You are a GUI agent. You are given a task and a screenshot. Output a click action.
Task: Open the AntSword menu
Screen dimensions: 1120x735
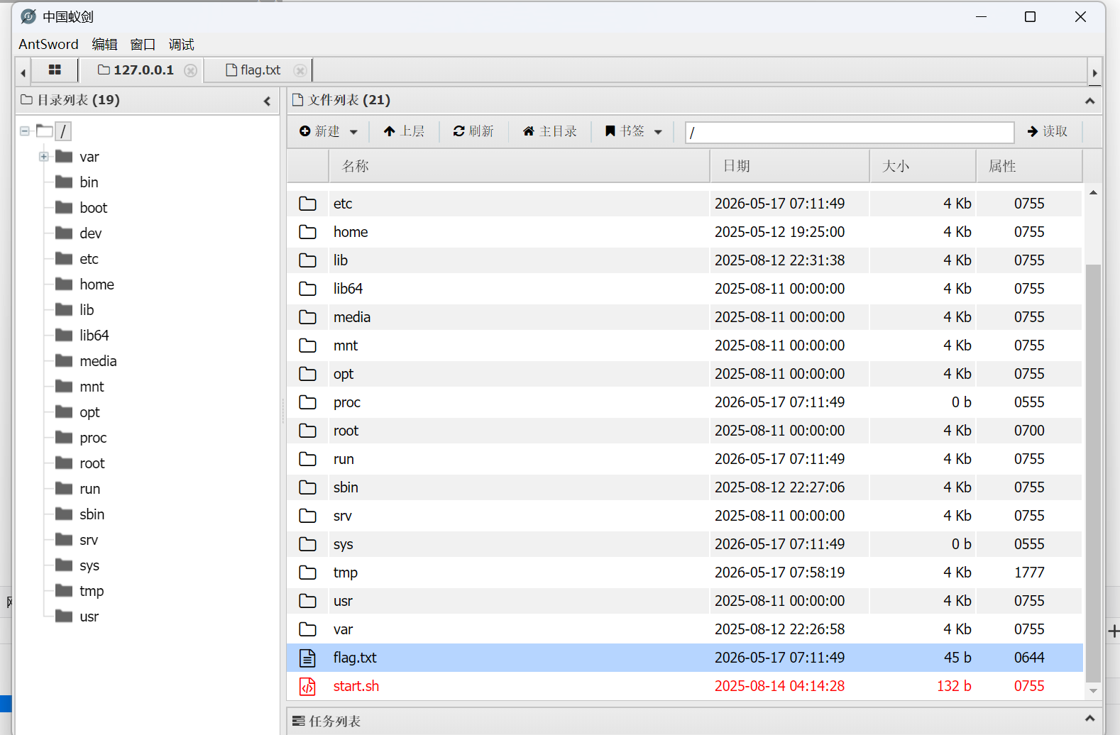tap(48, 44)
